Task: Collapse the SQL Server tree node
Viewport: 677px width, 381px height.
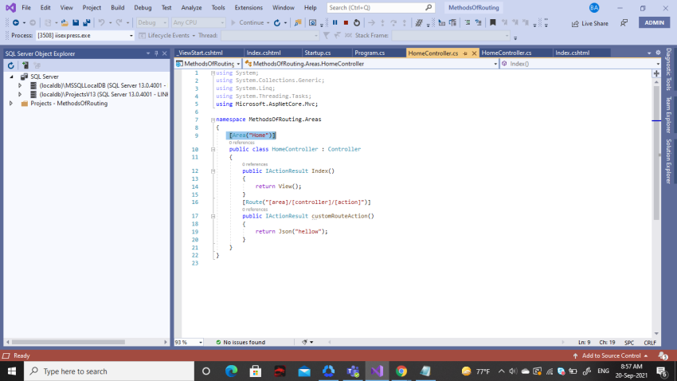Action: coord(11,77)
